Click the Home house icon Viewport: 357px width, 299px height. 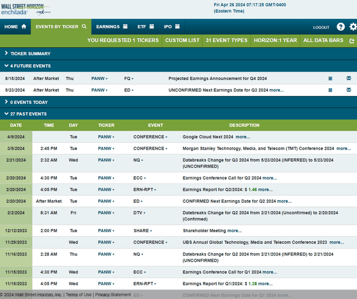[24, 26]
